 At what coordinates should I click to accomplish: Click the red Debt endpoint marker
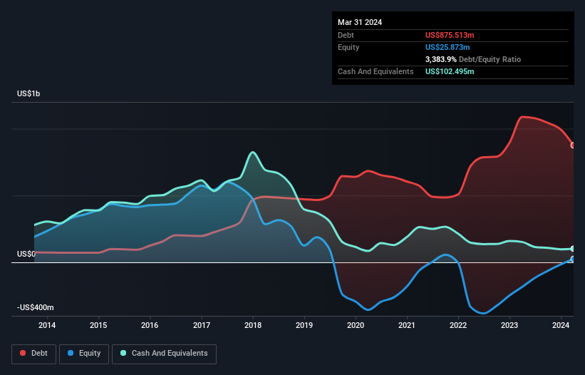(573, 145)
